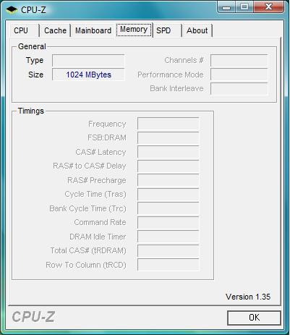The height and width of the screenshot is (335, 290).
Task: Click the Frequency value field
Action: (169, 124)
